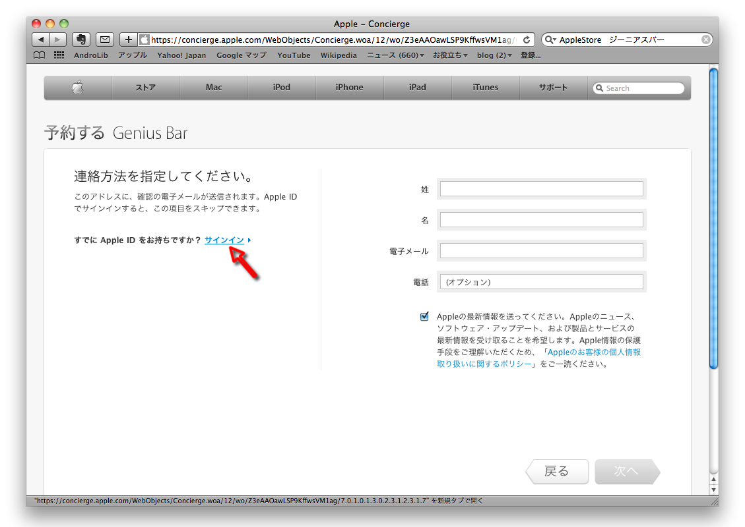Open the Wikipedia bookmark

(339, 55)
